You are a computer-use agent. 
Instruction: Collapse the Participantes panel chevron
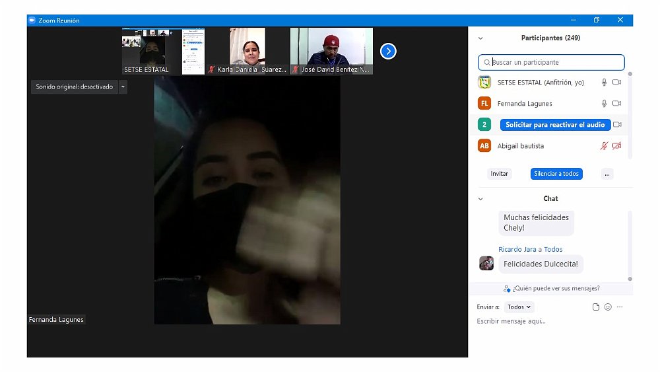(x=480, y=38)
